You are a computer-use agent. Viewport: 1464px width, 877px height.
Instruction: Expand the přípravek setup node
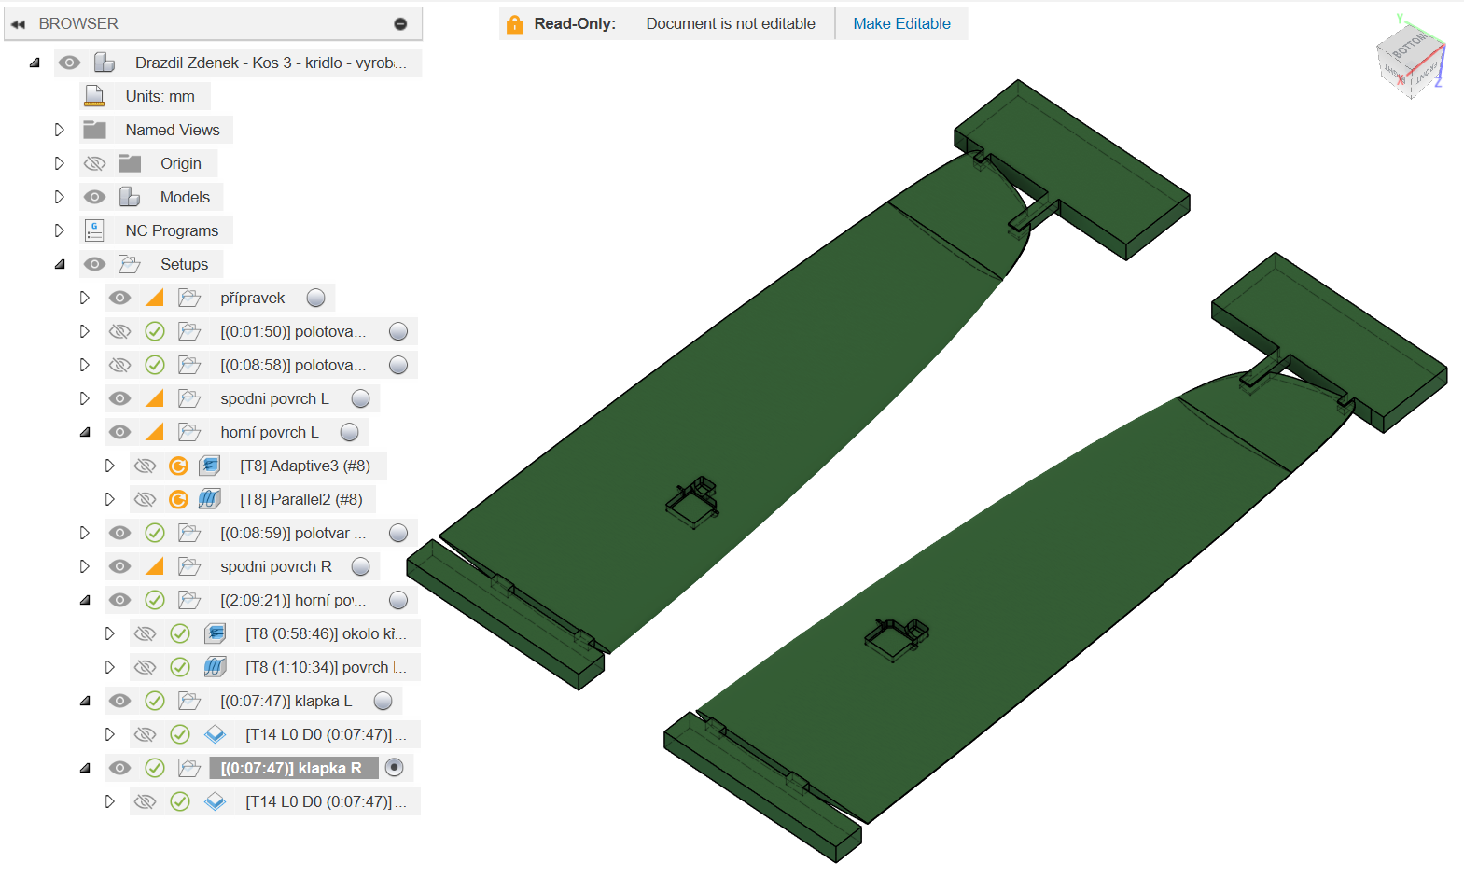tap(84, 298)
